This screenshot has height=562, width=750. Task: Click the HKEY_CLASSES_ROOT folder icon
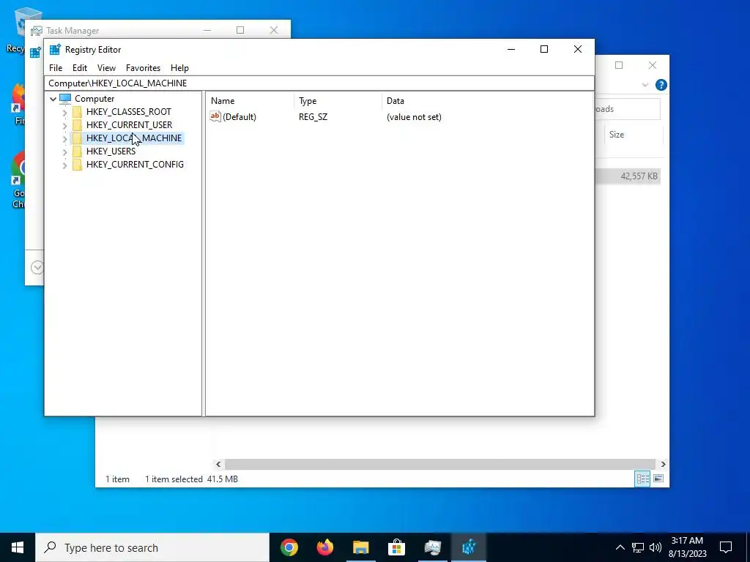(x=77, y=112)
